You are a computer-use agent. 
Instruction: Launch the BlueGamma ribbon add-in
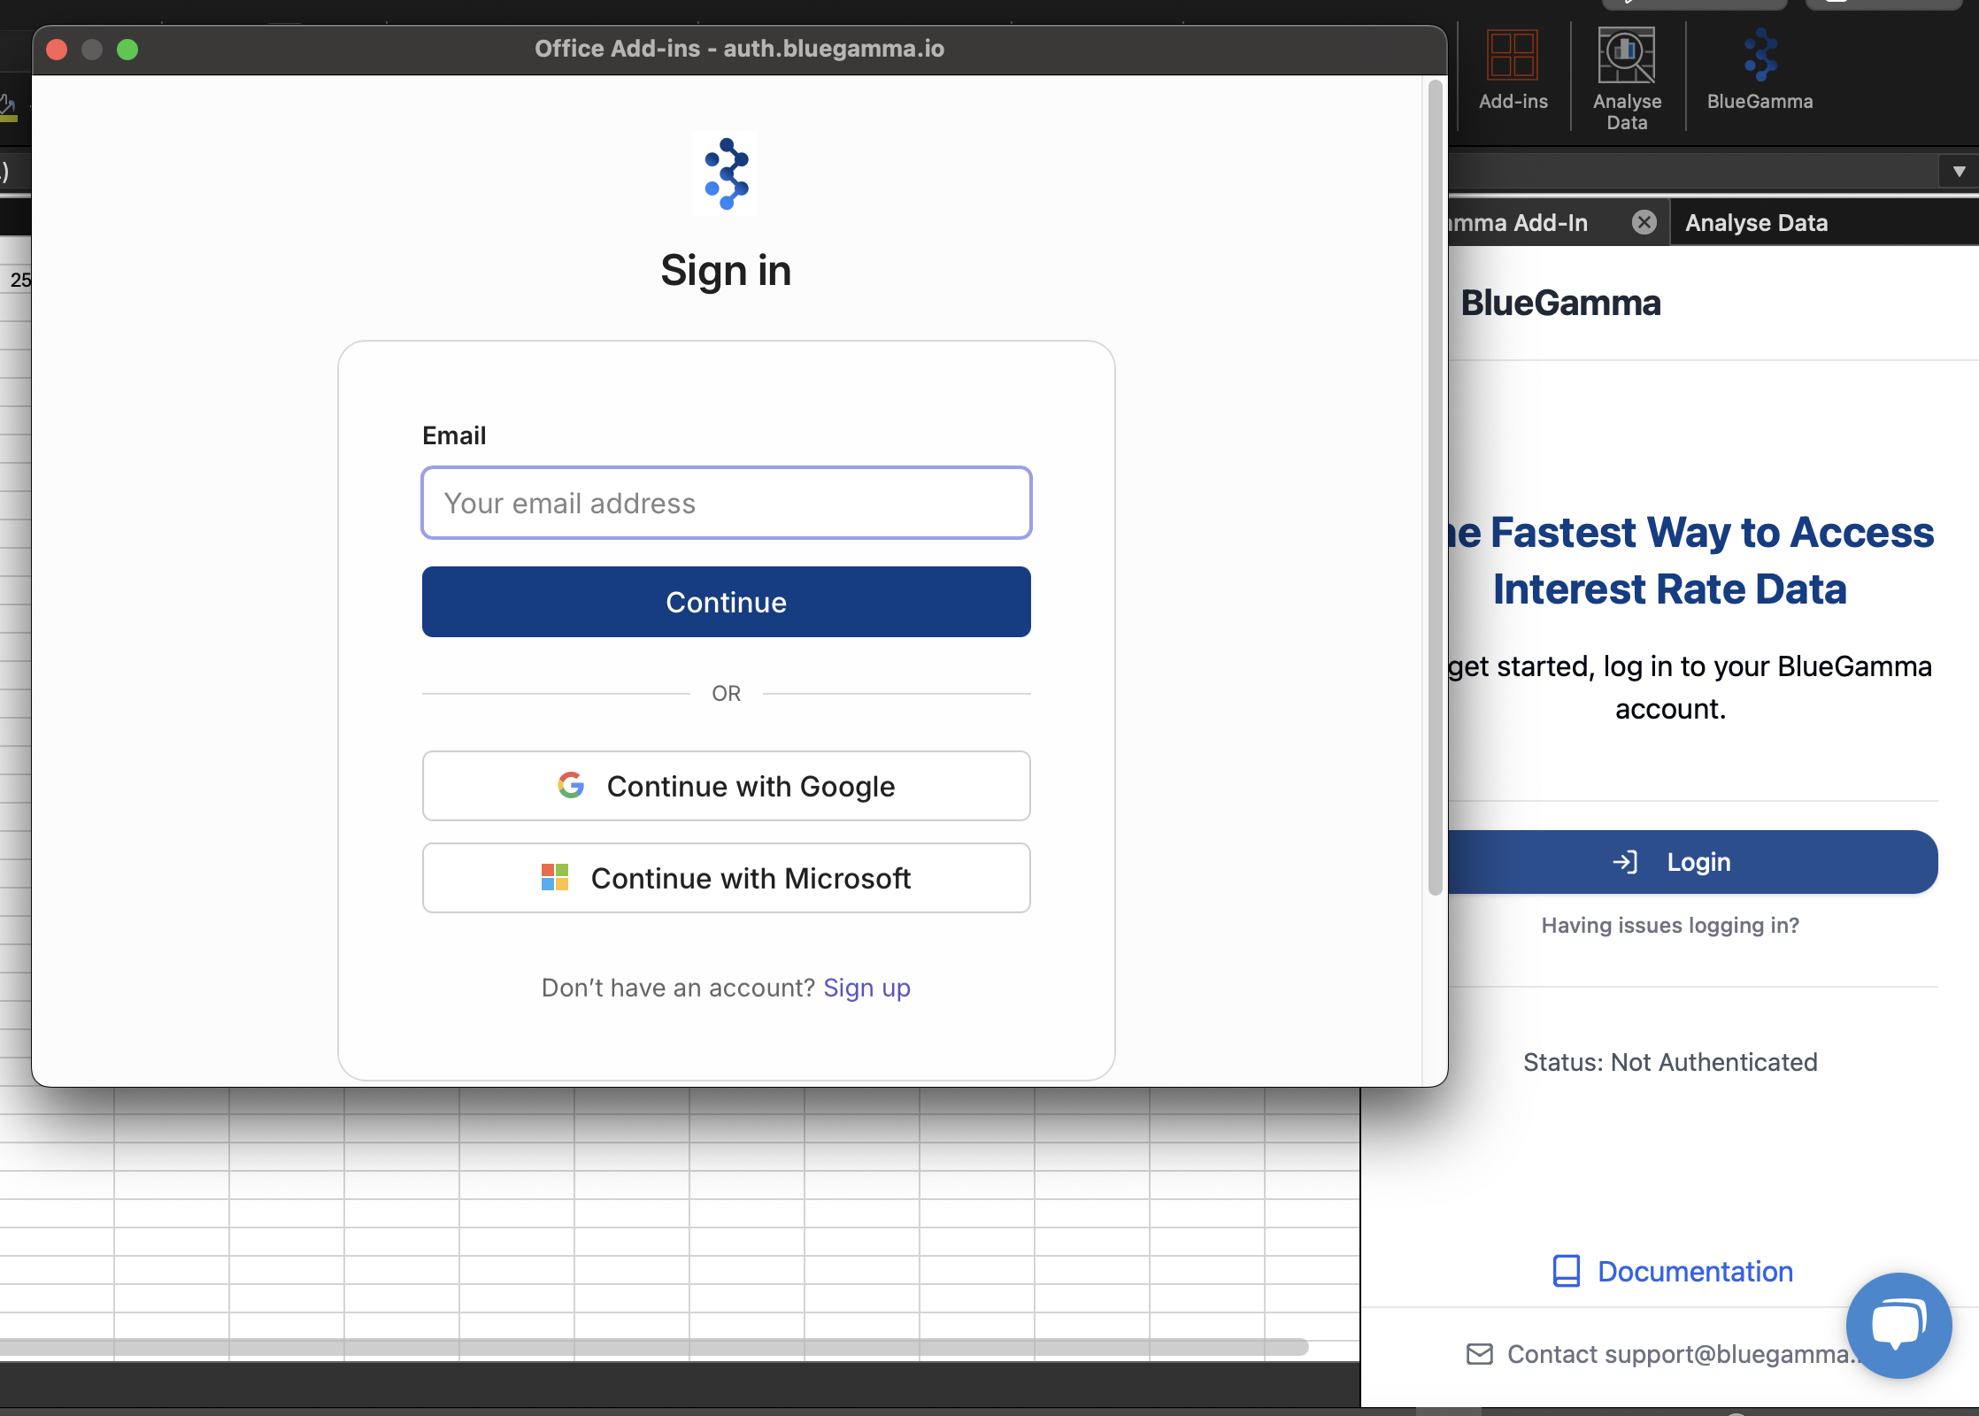[1760, 71]
